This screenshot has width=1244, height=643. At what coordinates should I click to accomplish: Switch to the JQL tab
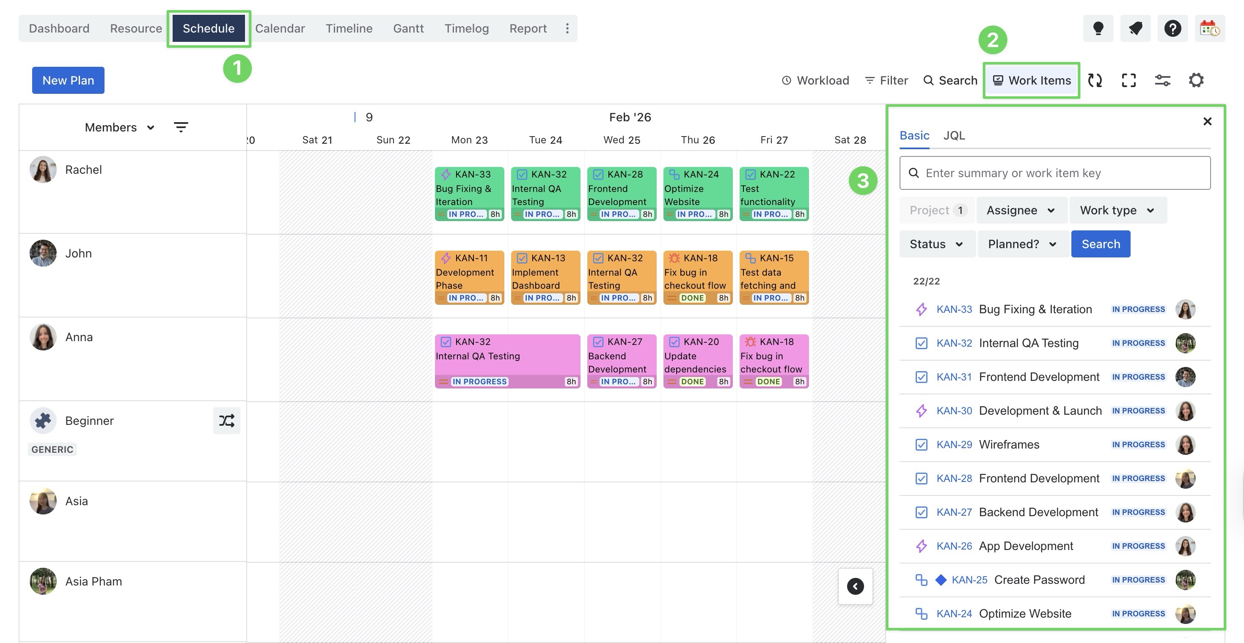[x=954, y=136]
